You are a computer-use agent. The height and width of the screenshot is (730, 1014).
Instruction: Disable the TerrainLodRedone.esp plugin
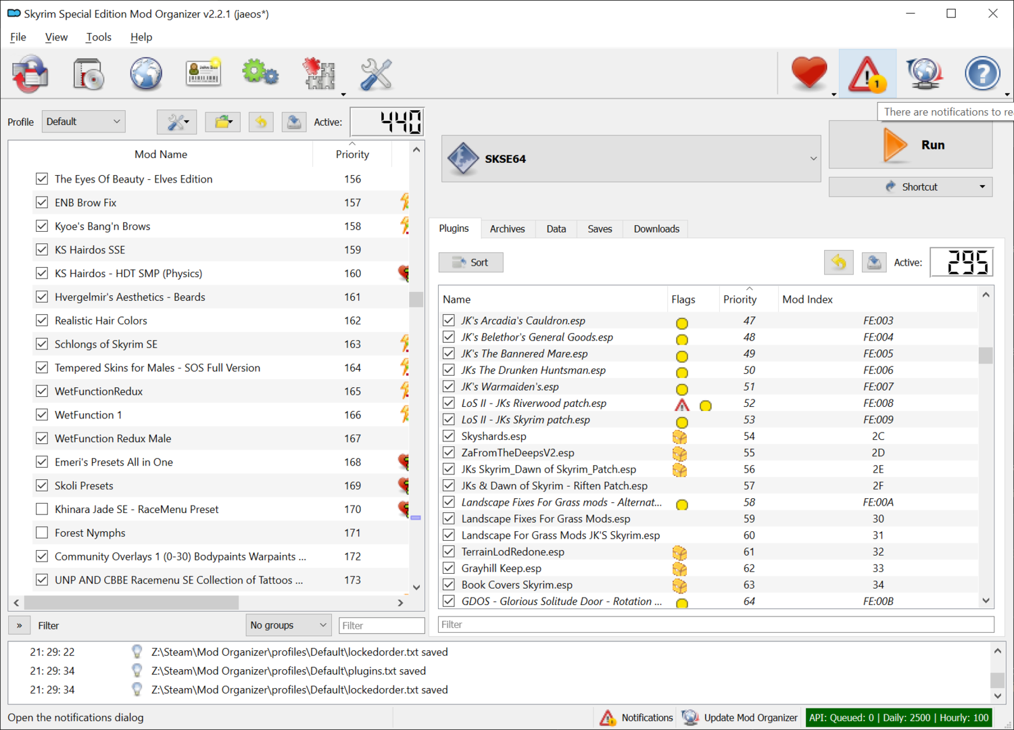click(449, 552)
